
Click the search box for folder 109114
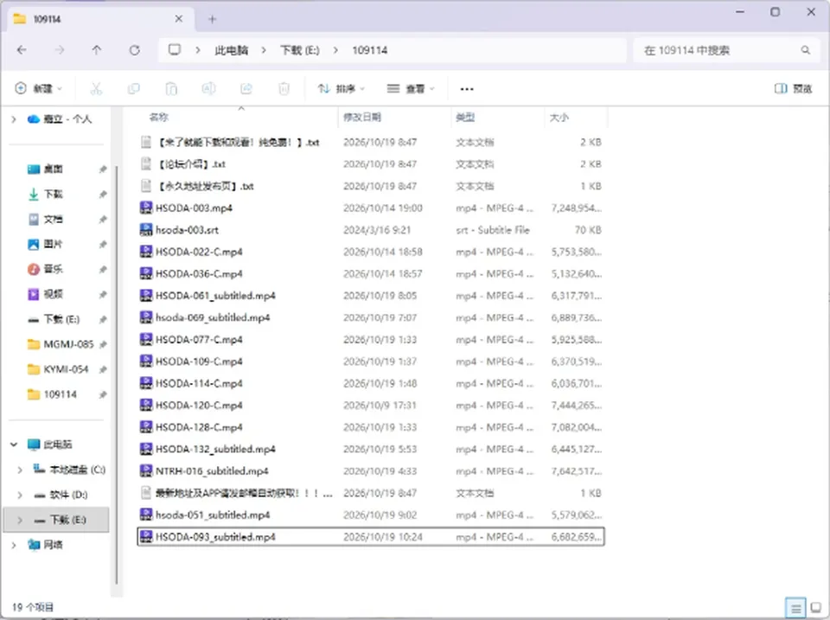coord(726,50)
